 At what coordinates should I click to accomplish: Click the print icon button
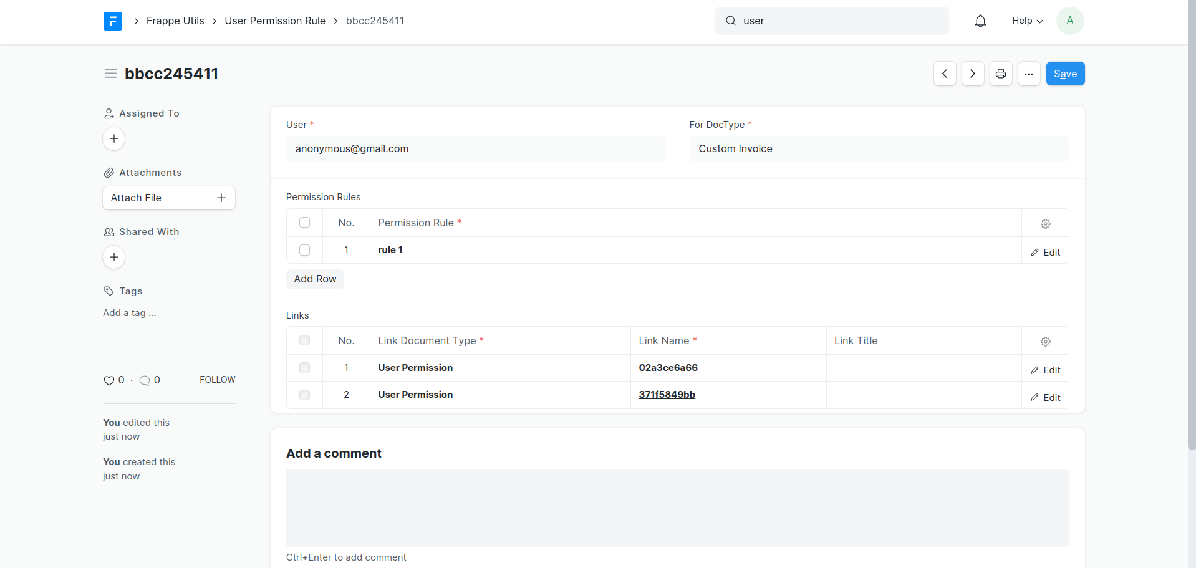pyautogui.click(x=1001, y=74)
